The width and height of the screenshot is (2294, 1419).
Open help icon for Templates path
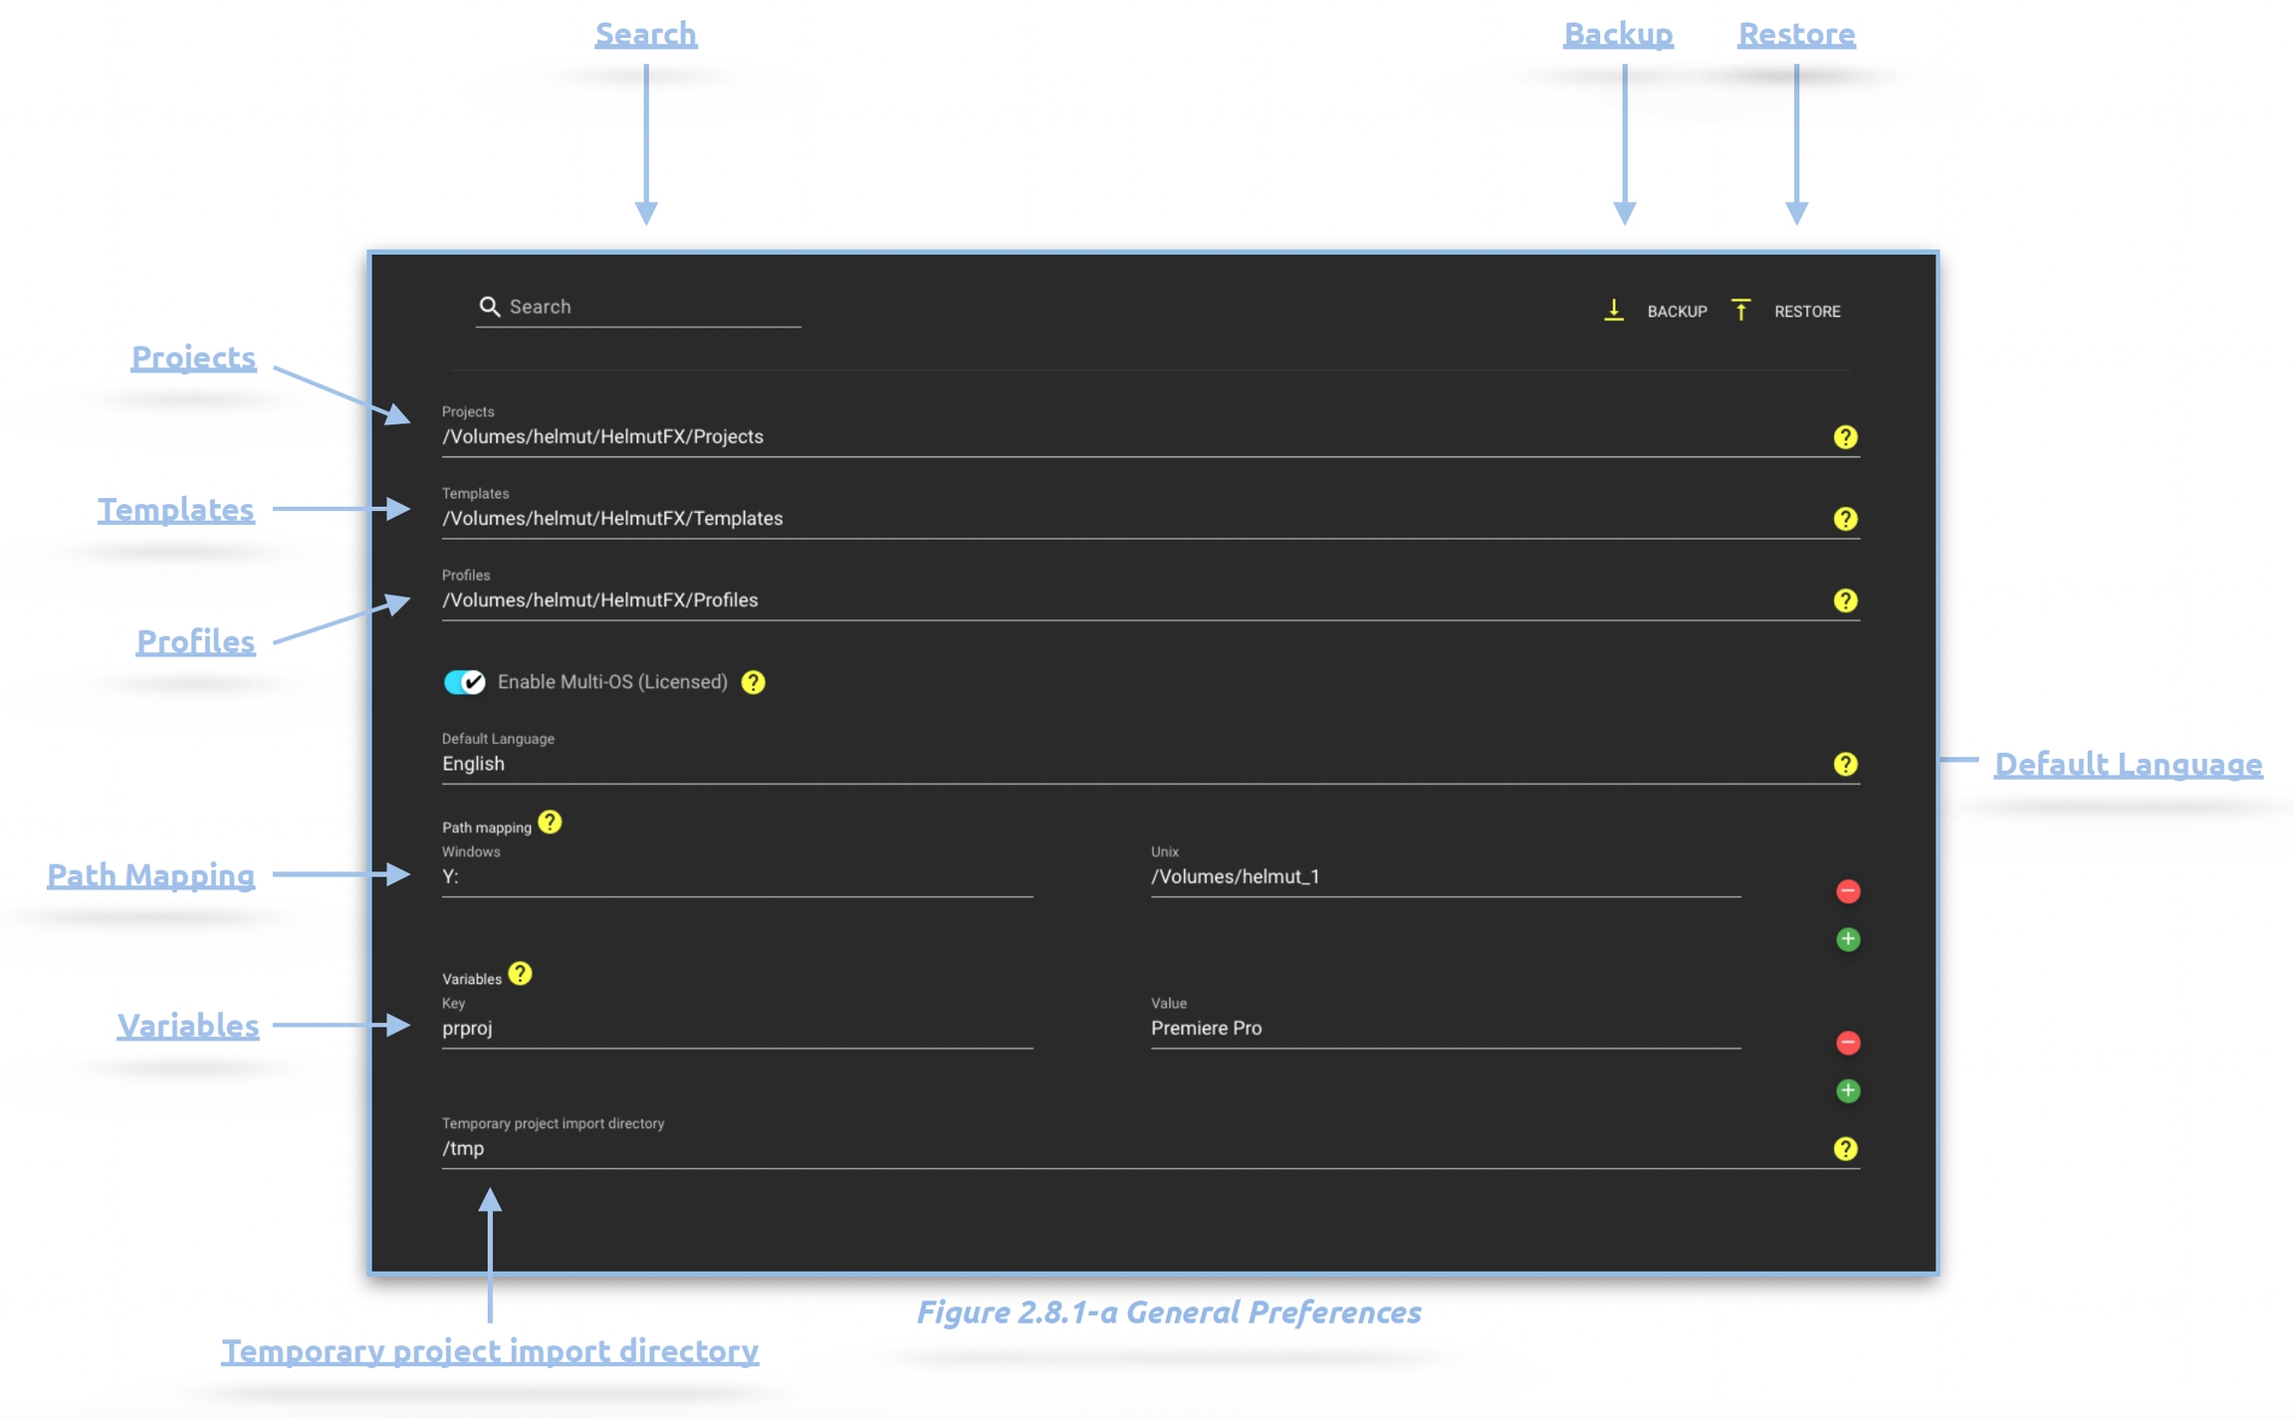click(x=1844, y=519)
